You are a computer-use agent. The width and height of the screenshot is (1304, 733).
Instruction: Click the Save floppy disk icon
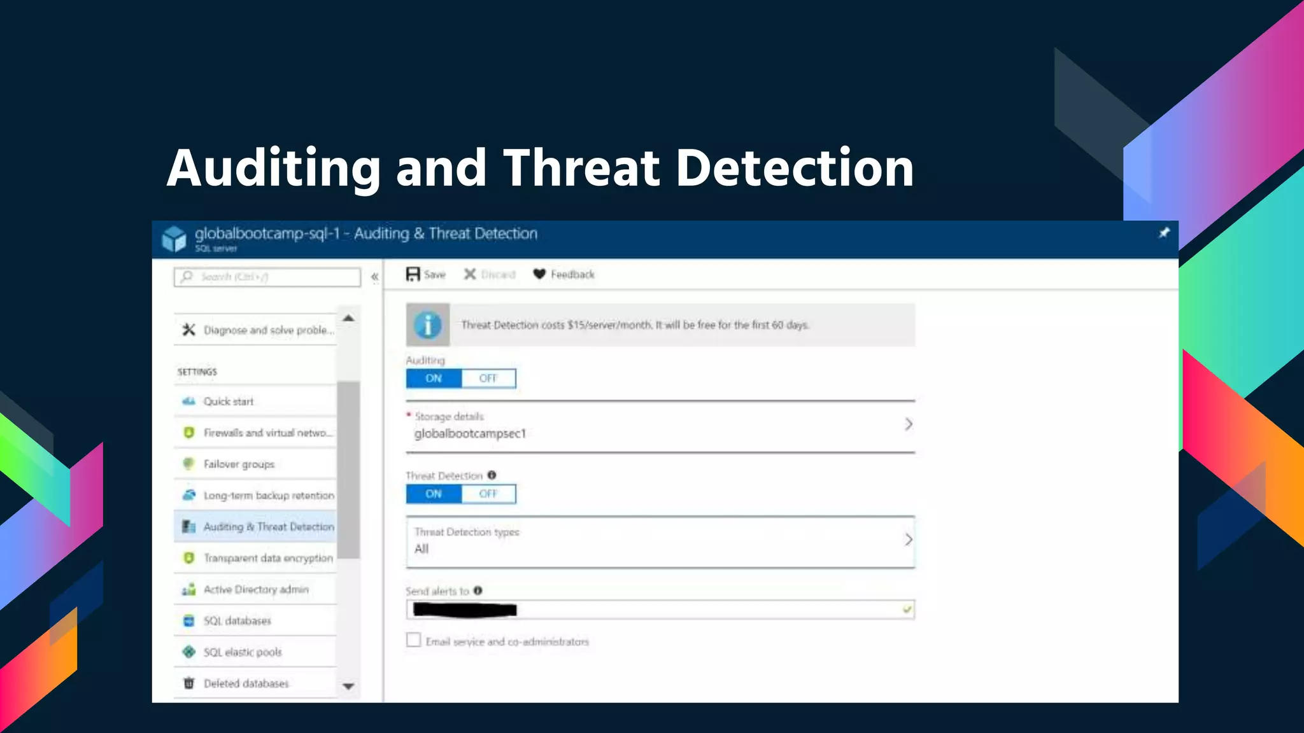click(x=413, y=274)
